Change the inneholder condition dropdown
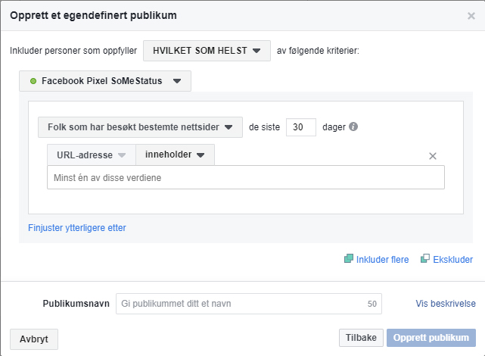485x356 pixels. click(x=175, y=155)
